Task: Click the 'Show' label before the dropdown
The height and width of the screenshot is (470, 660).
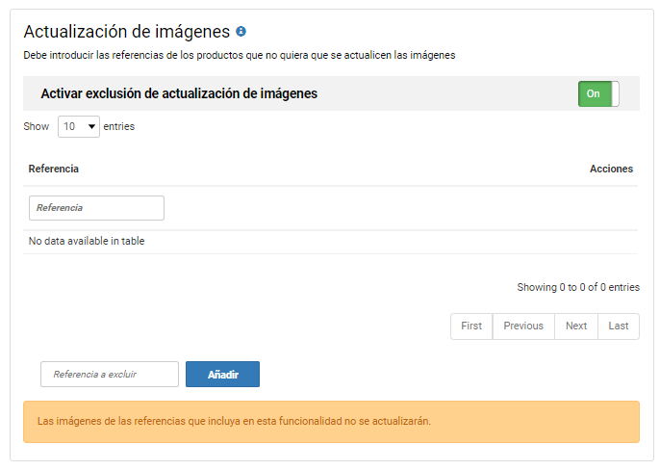Action: point(36,126)
